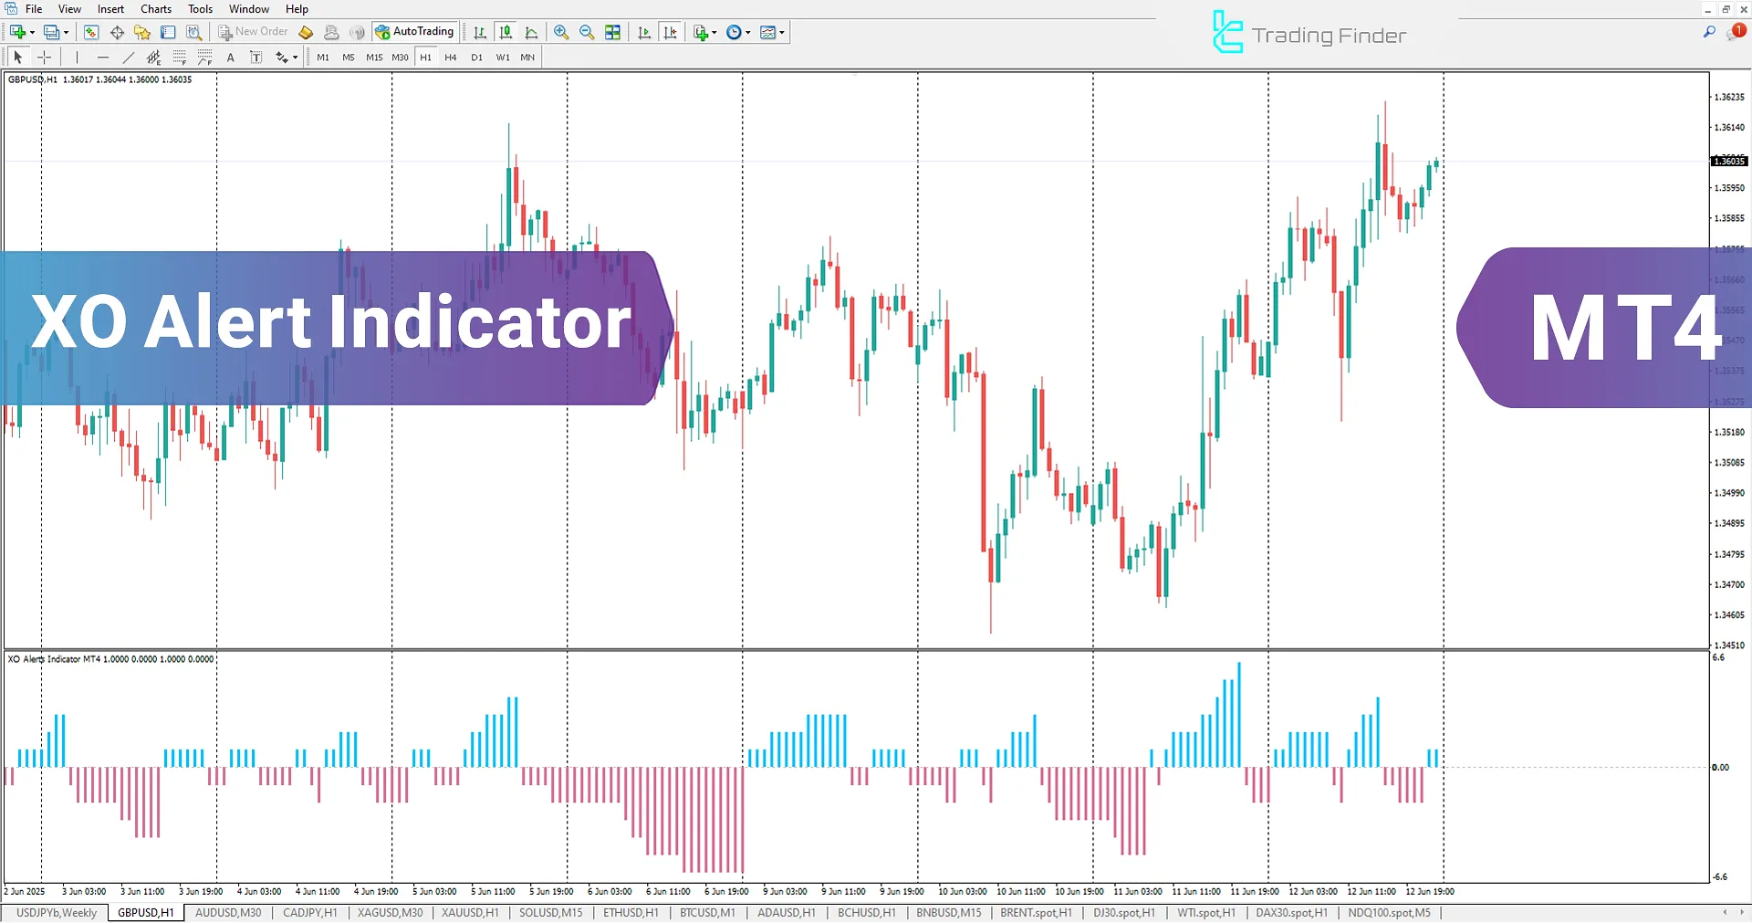Open the Arrows objects icon
Screen dimensions: 1752x923
pyautogui.click(x=282, y=58)
